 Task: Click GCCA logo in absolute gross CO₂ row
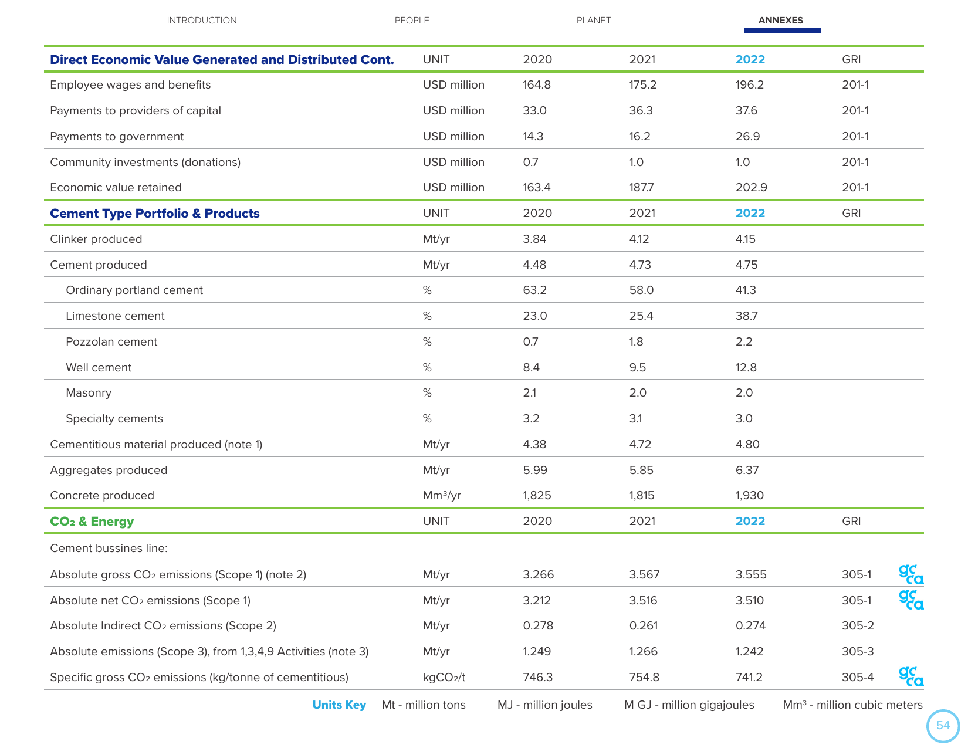coord(911,574)
